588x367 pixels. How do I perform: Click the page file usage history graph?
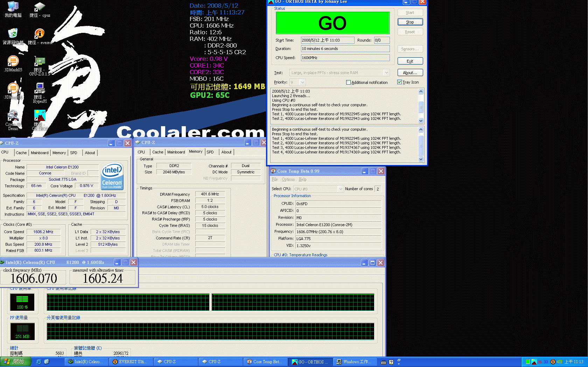coord(210,331)
